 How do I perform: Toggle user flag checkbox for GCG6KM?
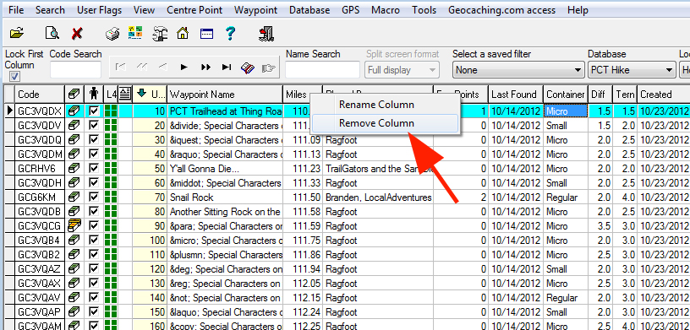[x=94, y=197]
